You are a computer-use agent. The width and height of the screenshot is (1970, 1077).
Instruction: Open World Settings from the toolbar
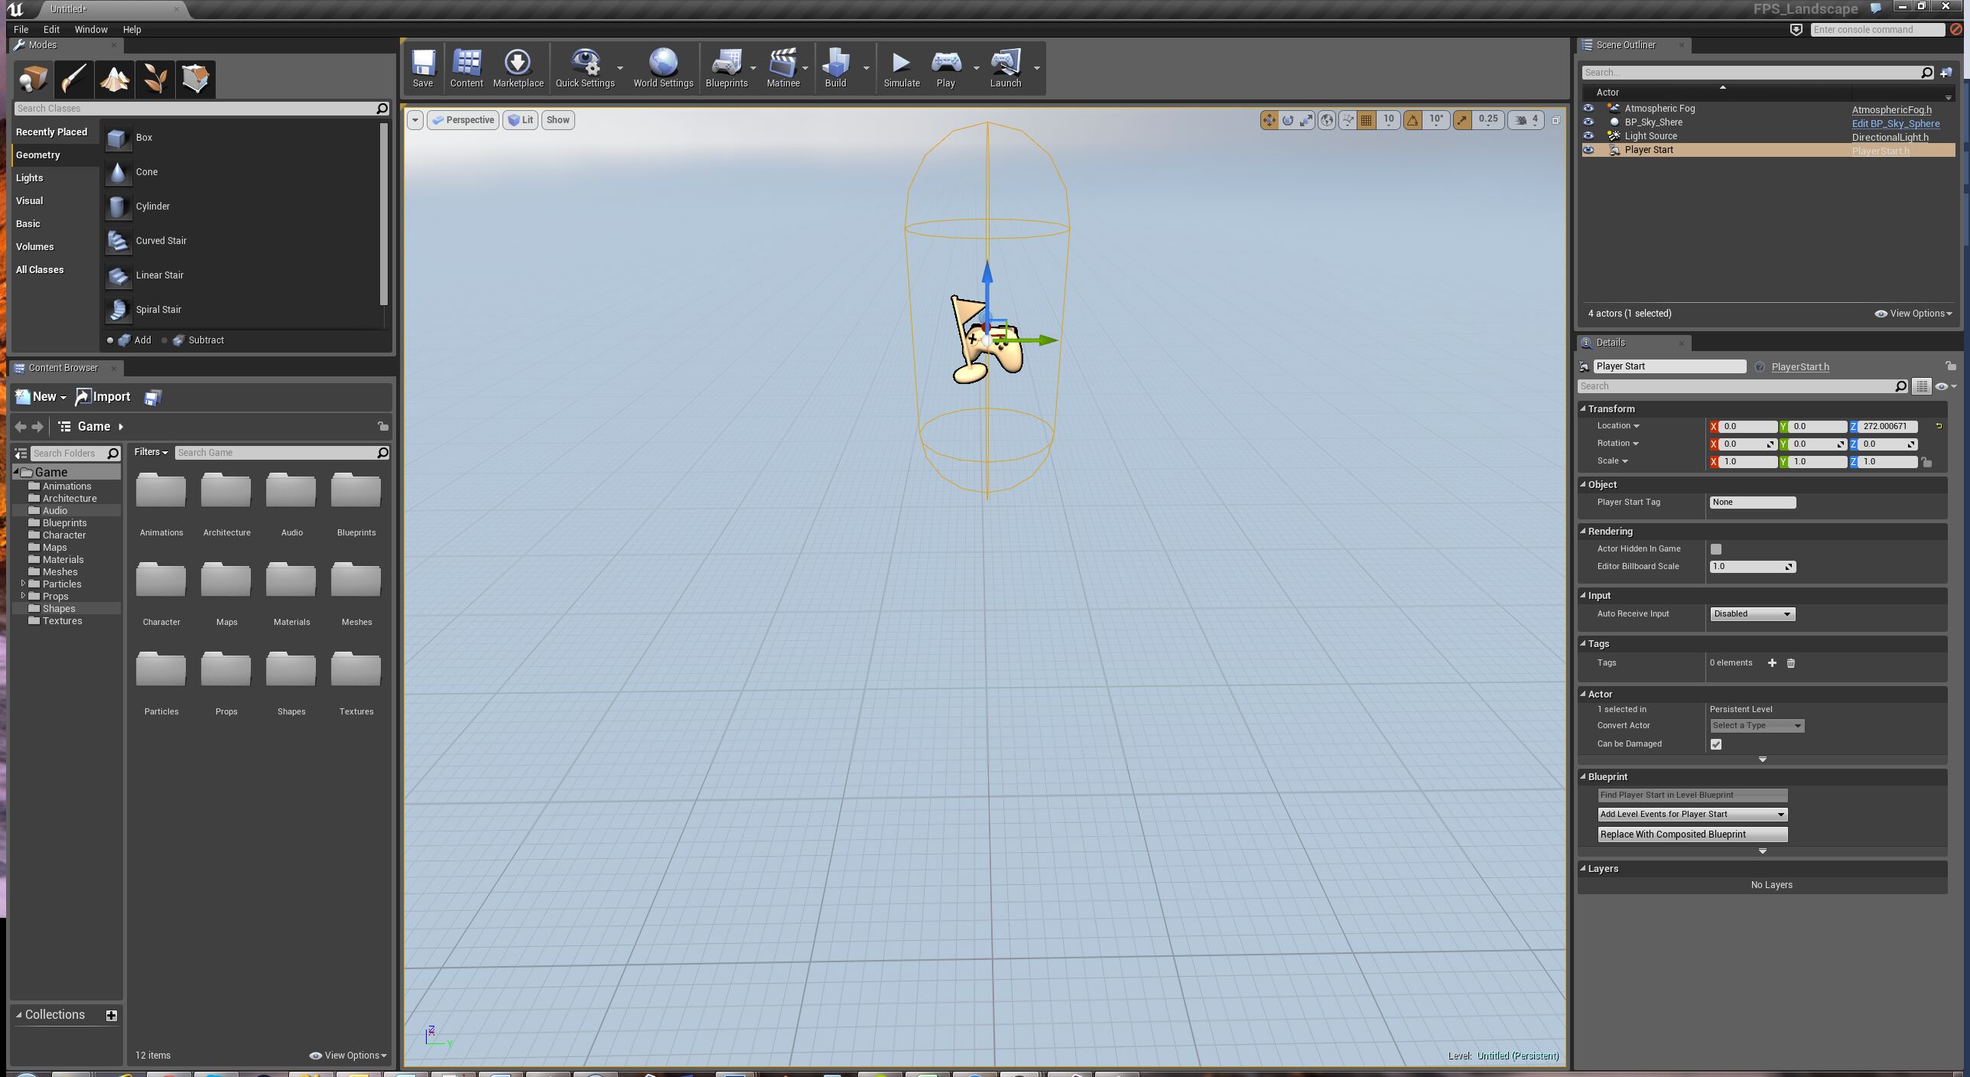coord(662,67)
